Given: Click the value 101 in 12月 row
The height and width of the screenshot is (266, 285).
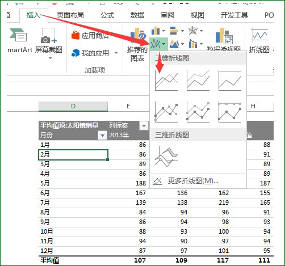Looking at the screenshot, I should coord(224,251).
